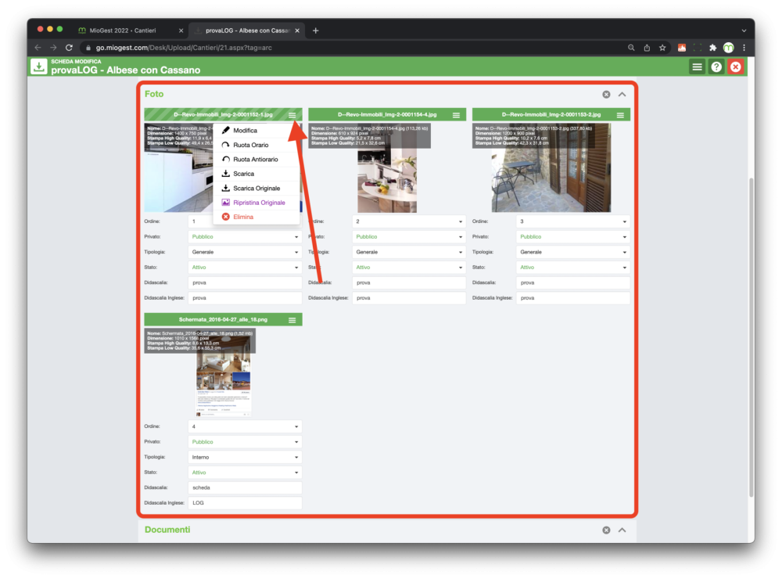Click the browser forward arrow
The height and width of the screenshot is (579, 782).
coord(53,48)
